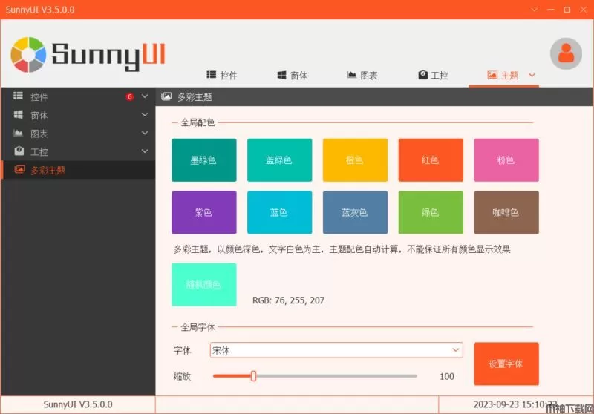Select the 紫色 purple theme swatch

[203, 212]
